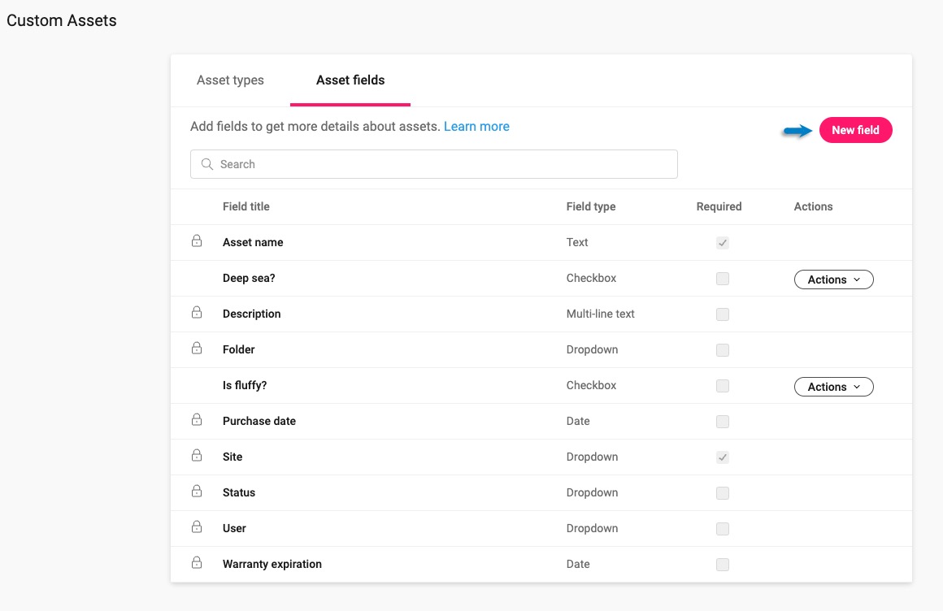Click the Multi-line text field type
This screenshot has width=943, height=611.
[600, 314]
